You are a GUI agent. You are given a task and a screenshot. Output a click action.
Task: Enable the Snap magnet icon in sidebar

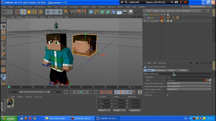pyautogui.click(x=3, y=70)
